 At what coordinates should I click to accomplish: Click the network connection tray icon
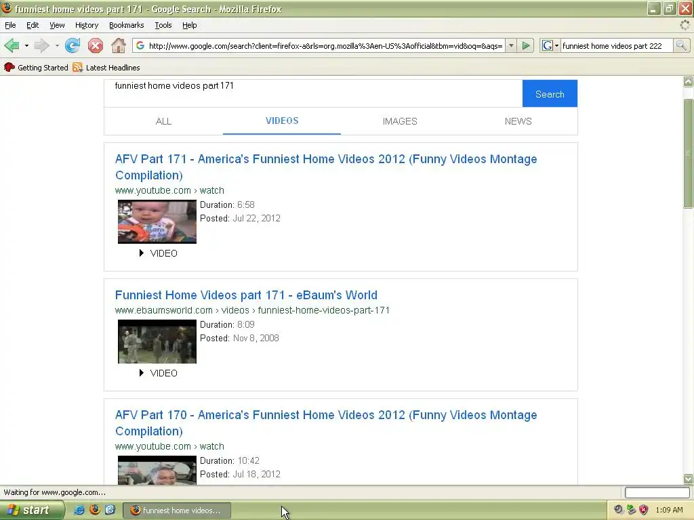[x=631, y=510]
